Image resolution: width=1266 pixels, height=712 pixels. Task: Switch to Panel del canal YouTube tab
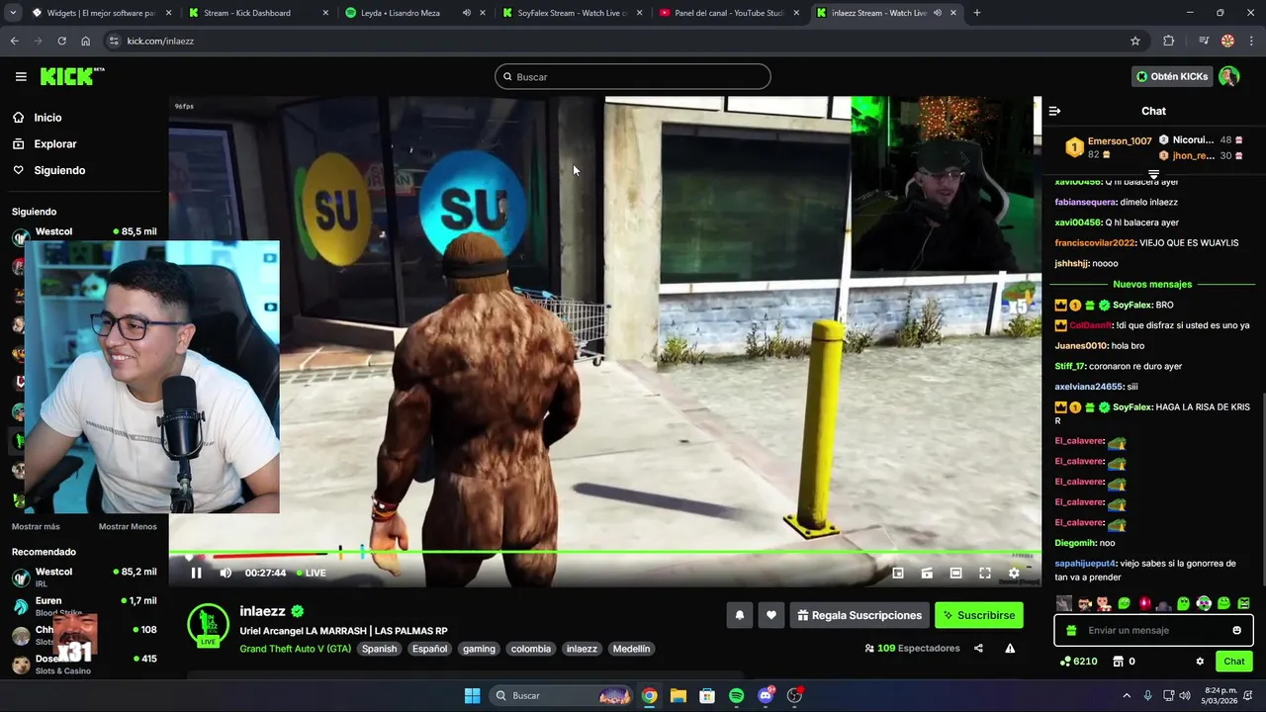[x=728, y=13]
